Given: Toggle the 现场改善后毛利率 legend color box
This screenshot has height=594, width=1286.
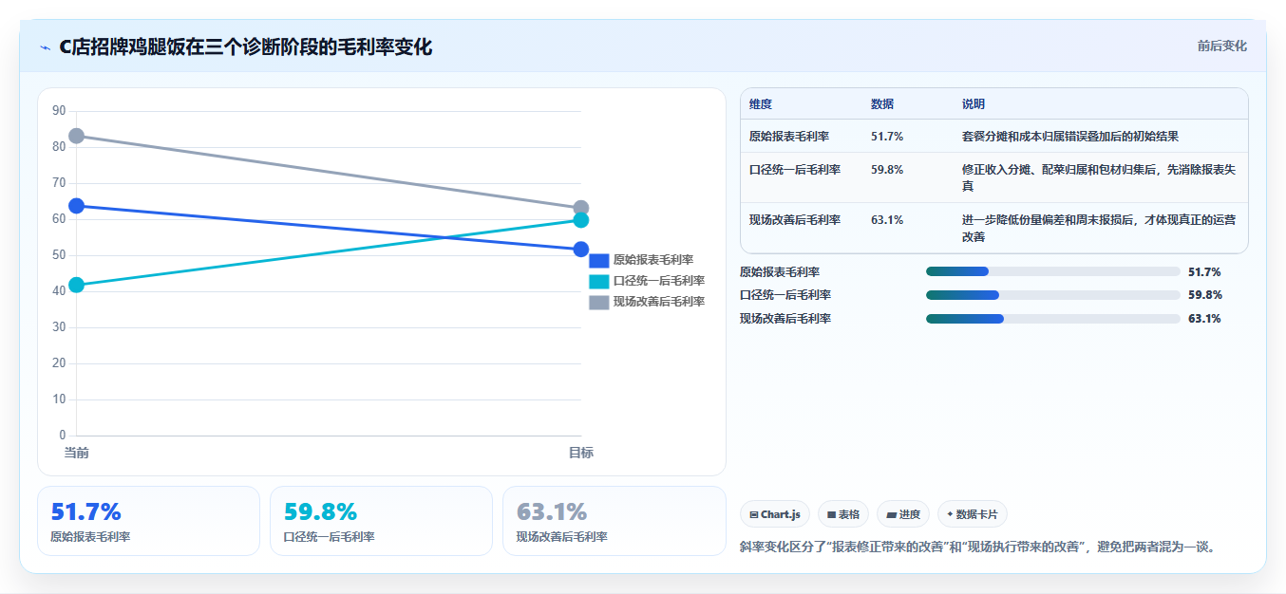Looking at the screenshot, I should point(599,302).
